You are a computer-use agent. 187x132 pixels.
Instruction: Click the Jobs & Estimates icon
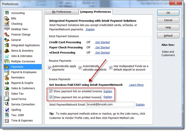pos(7,56)
